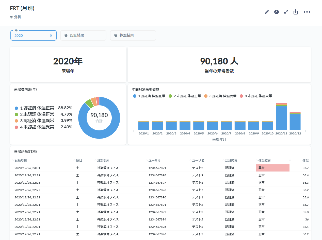322x240 pixels.
Task: Click the share dashboard icon
Action: 296,12
